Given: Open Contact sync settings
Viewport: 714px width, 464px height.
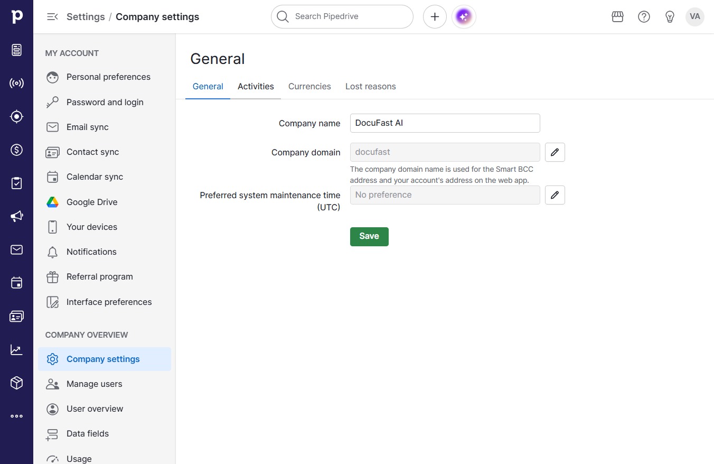Looking at the screenshot, I should tap(105, 152).
